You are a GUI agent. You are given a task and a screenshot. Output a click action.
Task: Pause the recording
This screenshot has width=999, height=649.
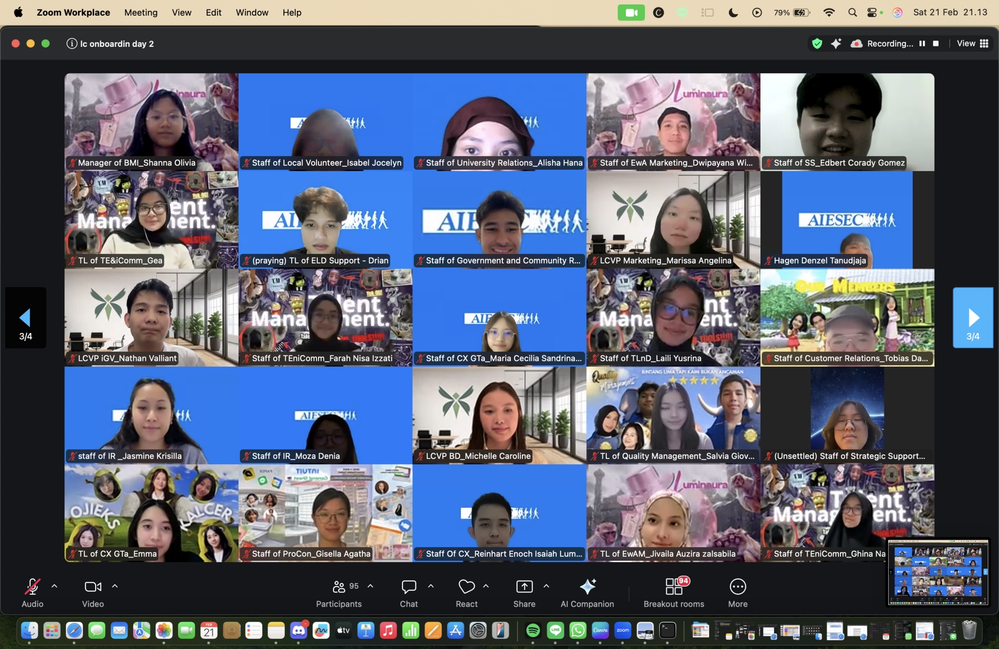922,43
